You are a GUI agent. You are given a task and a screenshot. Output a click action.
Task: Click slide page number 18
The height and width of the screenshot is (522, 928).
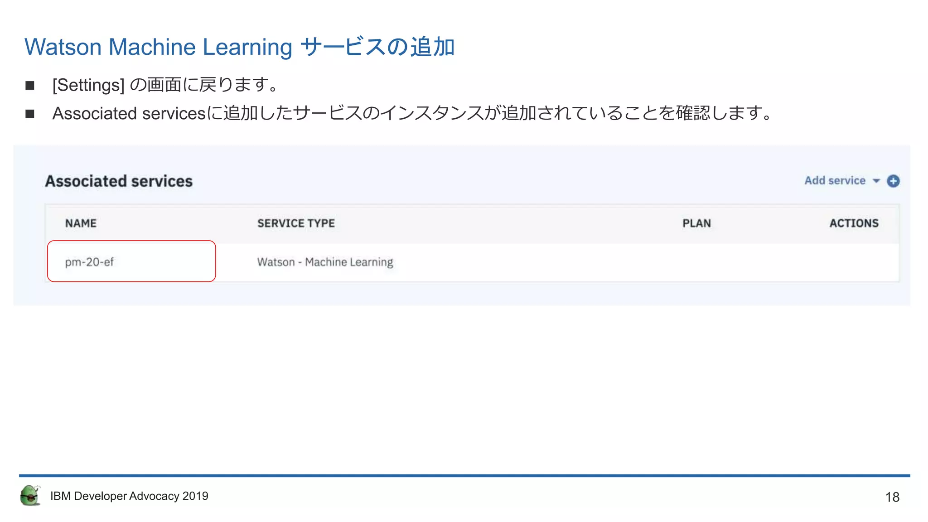pos(892,497)
